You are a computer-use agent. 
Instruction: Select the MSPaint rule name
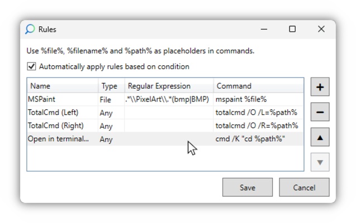(x=41, y=99)
